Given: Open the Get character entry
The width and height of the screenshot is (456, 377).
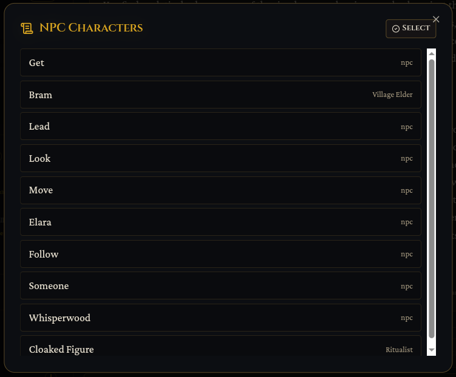Looking at the screenshot, I should (220, 63).
